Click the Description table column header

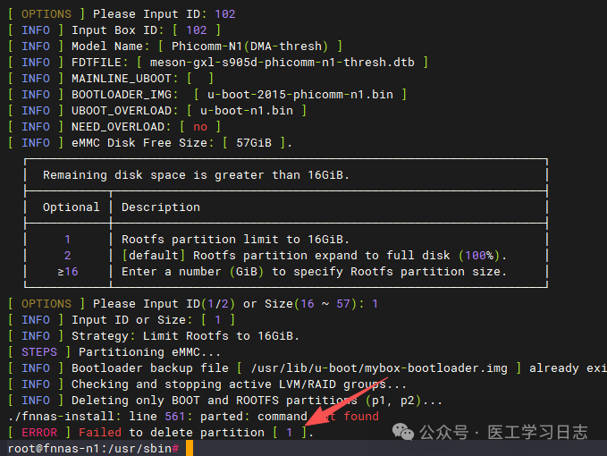point(161,207)
